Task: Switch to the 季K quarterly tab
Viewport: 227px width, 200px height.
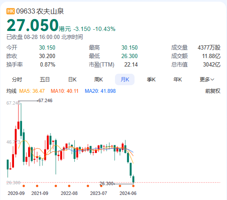Action: click(x=151, y=80)
